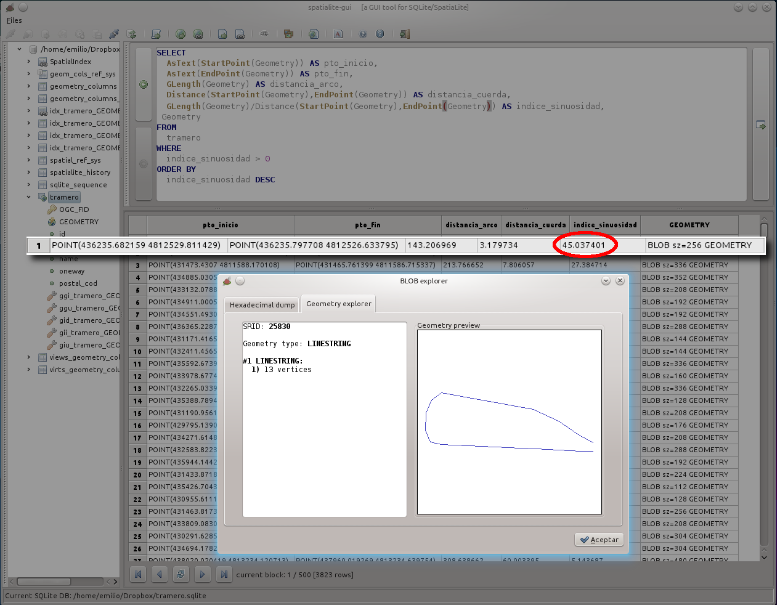This screenshot has width=780, height=605.
Task: Click the Aceptar button in BLOB explorer
Action: [x=599, y=540]
